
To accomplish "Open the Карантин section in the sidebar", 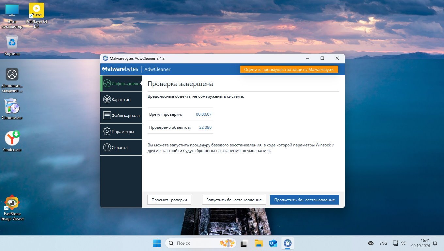I will [121, 99].
